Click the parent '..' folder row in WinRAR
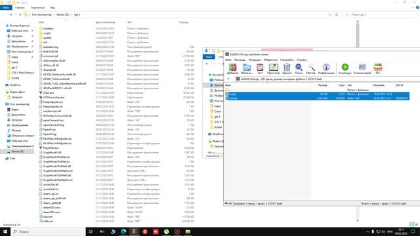 click(317, 90)
